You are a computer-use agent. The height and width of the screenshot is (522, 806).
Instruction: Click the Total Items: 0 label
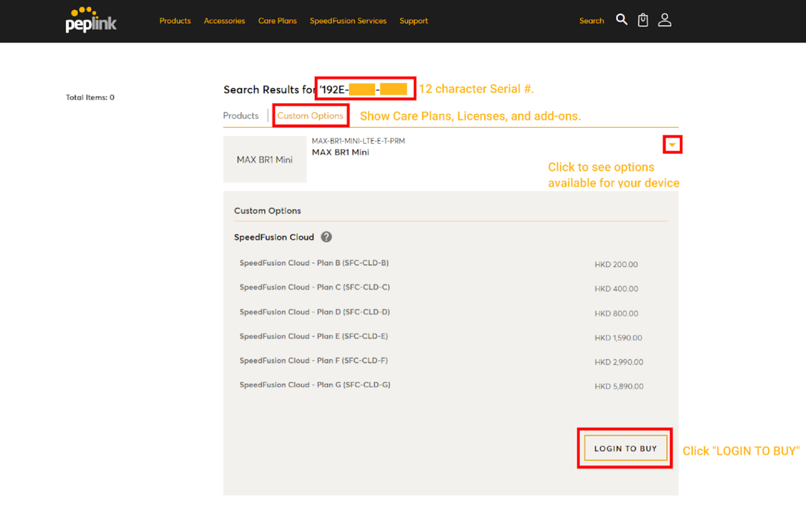pyautogui.click(x=90, y=97)
